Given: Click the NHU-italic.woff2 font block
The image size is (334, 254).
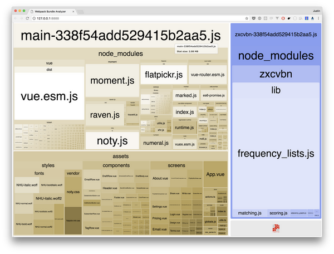Looking at the screenshot, I should (48, 198).
